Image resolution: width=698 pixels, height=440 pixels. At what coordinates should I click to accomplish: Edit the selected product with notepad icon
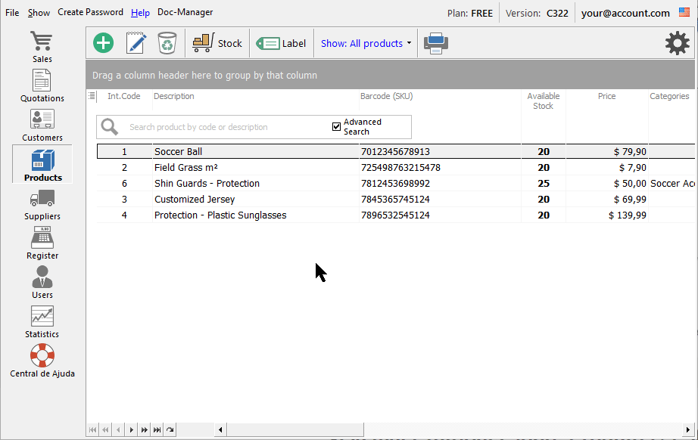pyautogui.click(x=136, y=43)
